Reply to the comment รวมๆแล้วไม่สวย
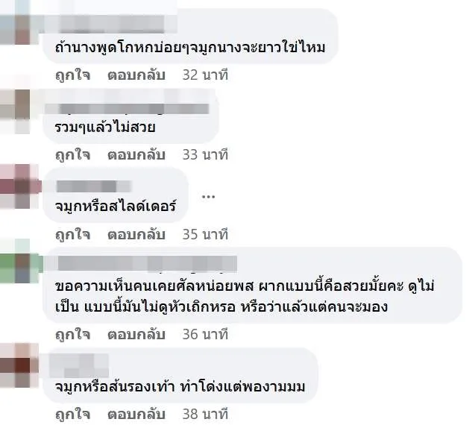The width and height of the screenshot is (475, 425). pyautogui.click(x=136, y=154)
